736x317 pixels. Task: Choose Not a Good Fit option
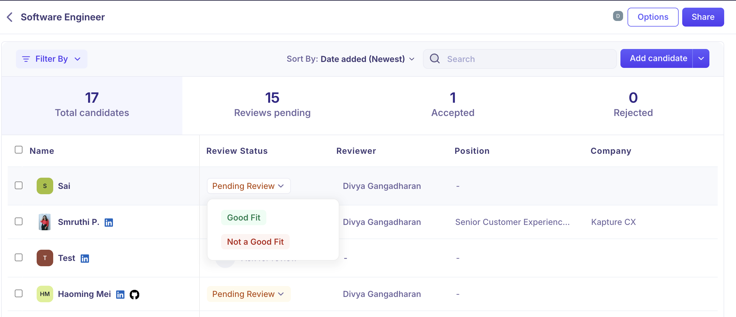(x=255, y=242)
